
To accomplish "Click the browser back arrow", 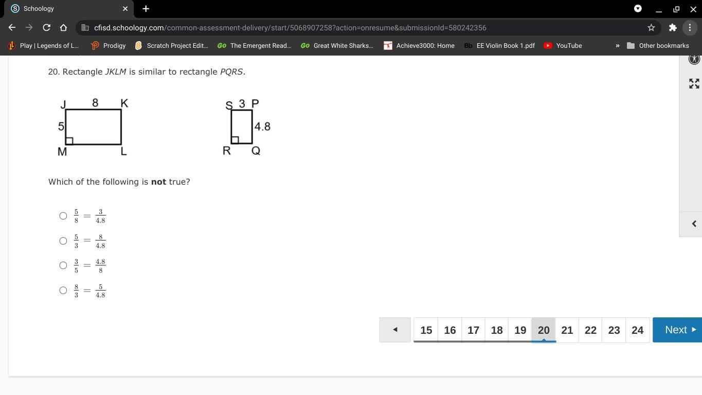I will (12, 28).
